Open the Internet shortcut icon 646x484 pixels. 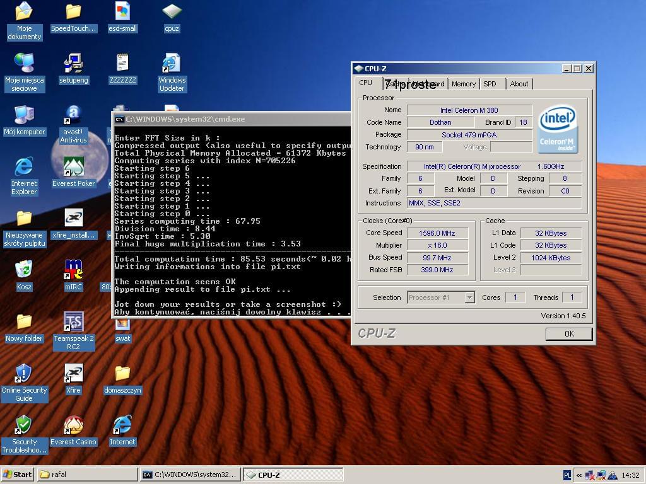point(122,430)
